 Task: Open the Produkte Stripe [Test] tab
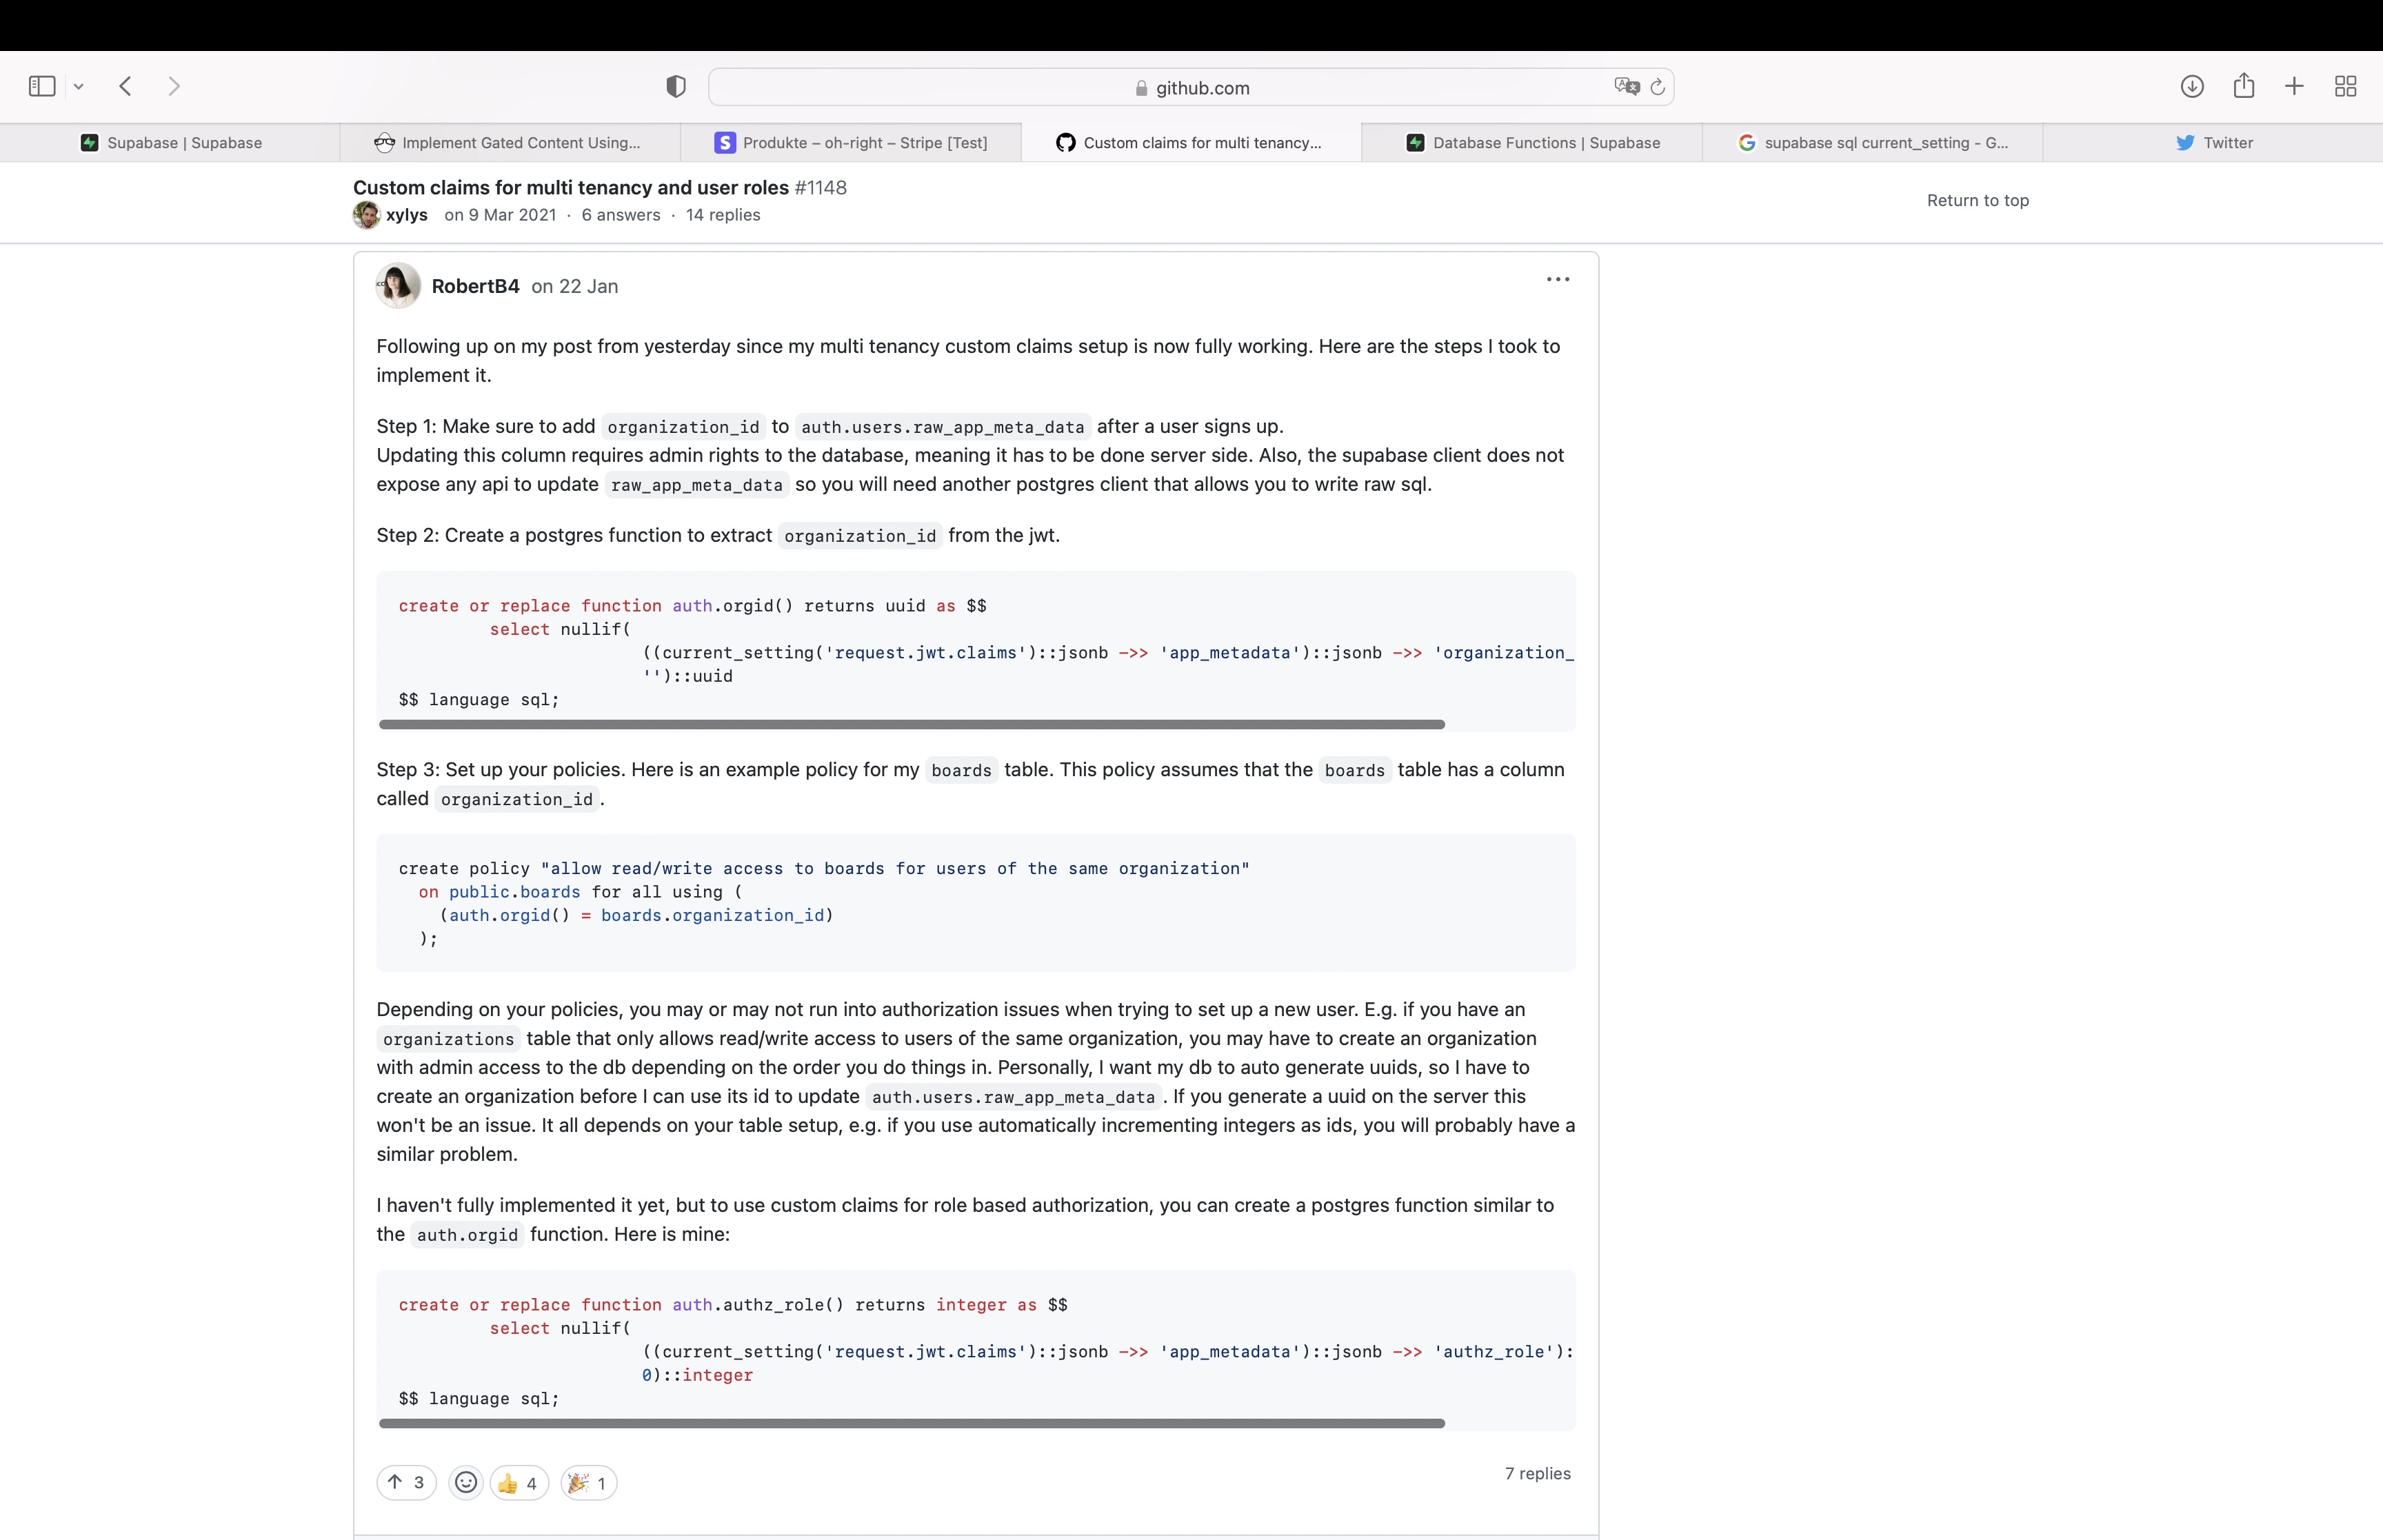coord(851,142)
